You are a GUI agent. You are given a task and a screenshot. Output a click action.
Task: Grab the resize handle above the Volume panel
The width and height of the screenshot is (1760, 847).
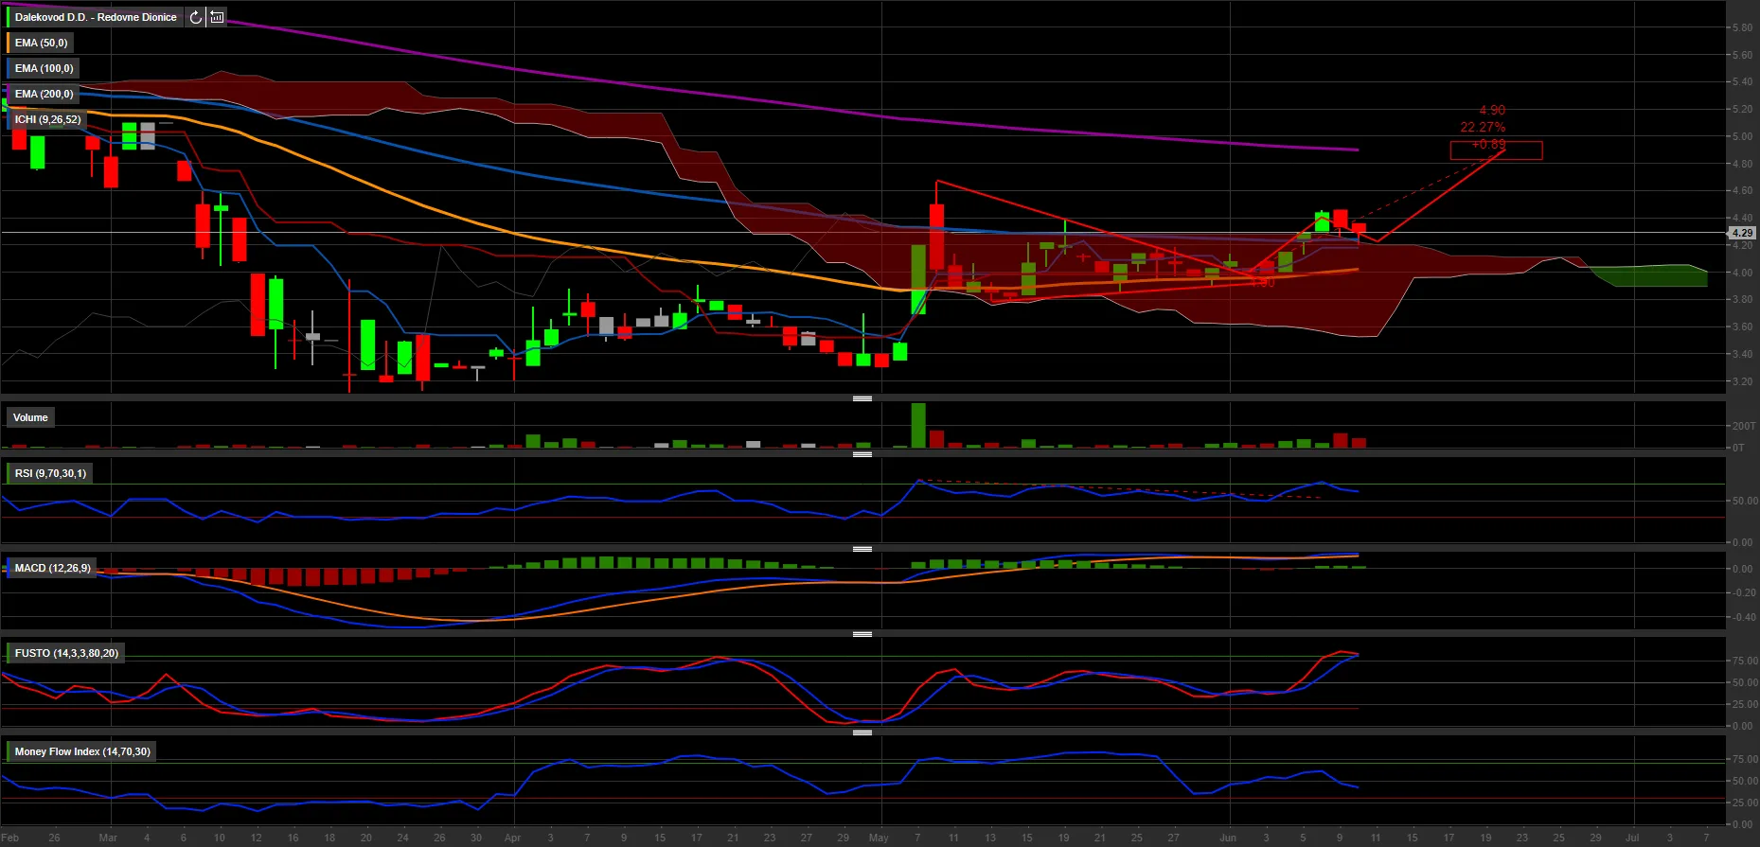862,398
